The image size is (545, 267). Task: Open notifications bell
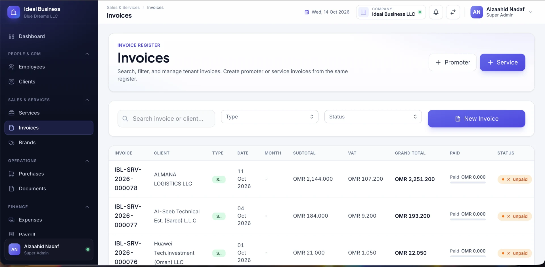click(436, 12)
